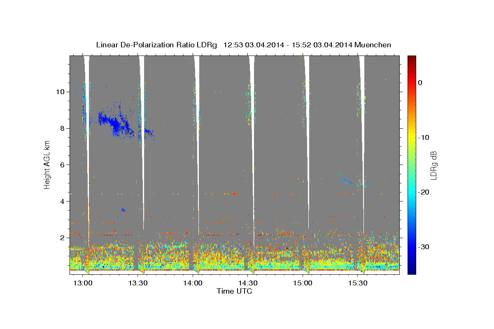
Task: Click the colorbar value 0
Action: point(420,83)
